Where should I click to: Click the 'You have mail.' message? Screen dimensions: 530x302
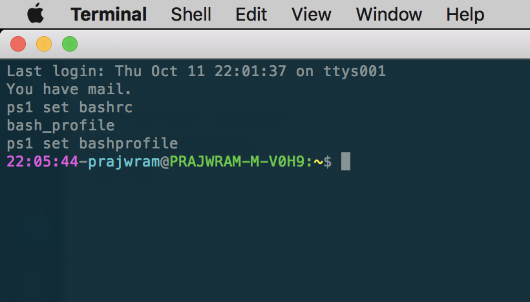69,90
